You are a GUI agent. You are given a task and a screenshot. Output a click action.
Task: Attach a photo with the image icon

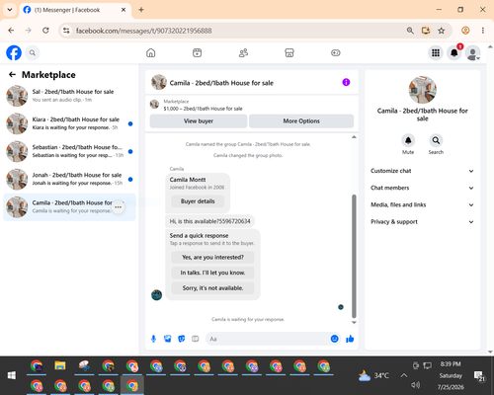tap(168, 339)
